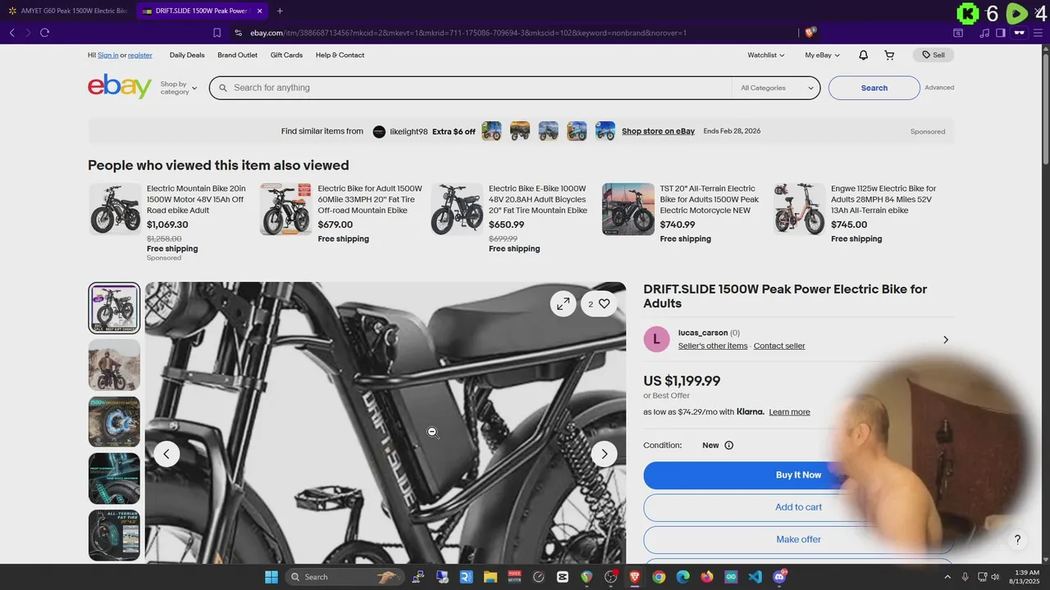Open the shopping cart icon

[889, 55]
